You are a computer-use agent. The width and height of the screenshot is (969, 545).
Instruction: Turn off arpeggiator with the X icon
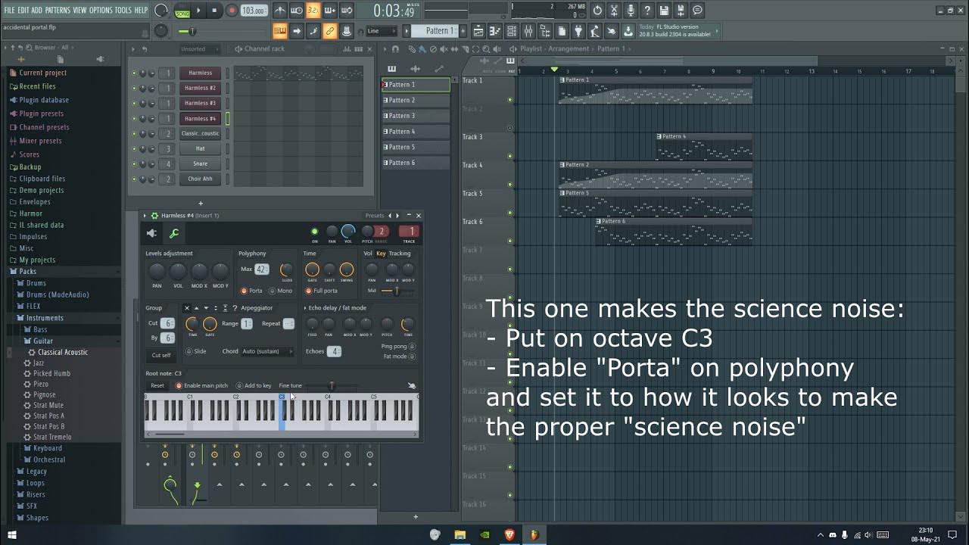187,308
